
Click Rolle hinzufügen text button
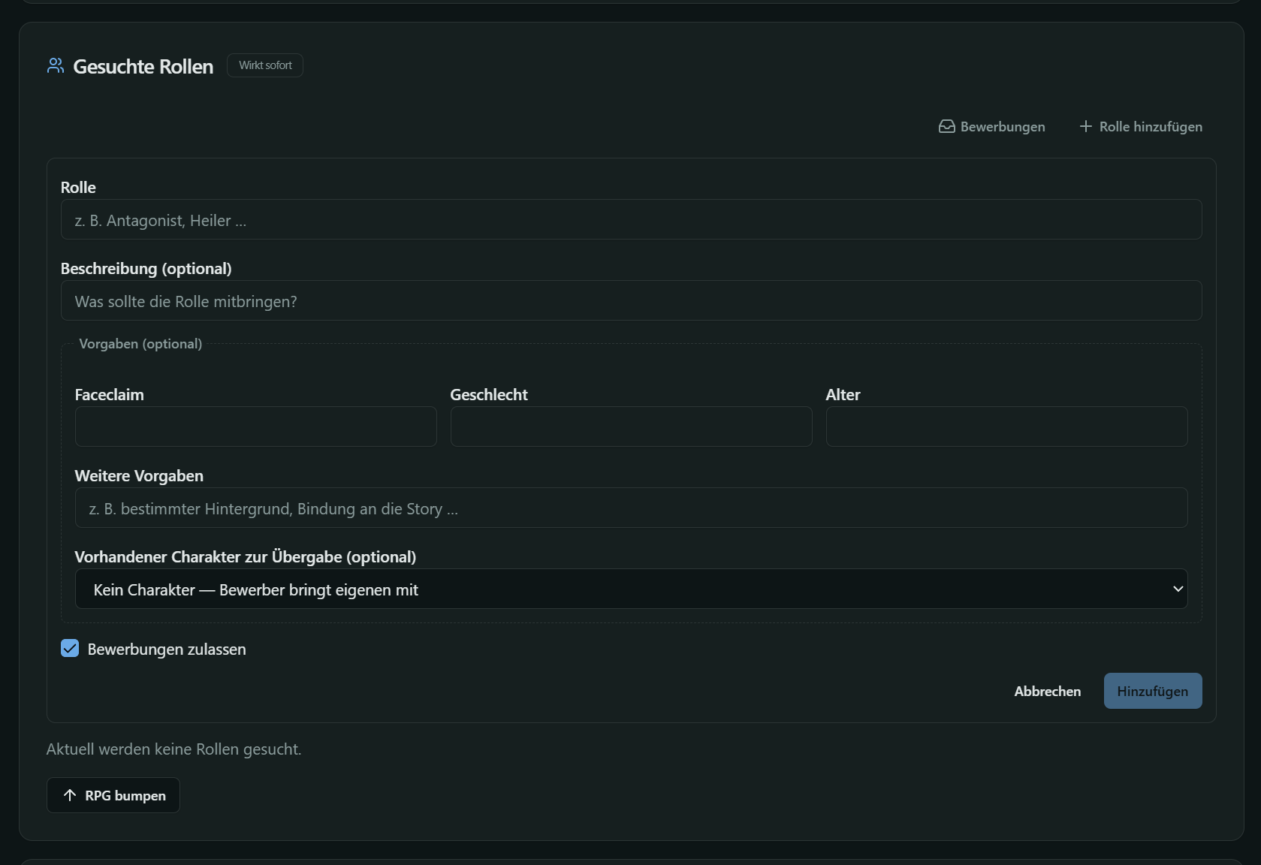pyautogui.click(x=1141, y=127)
